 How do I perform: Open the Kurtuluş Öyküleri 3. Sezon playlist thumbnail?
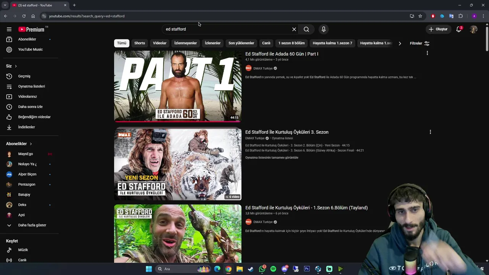pos(178,164)
